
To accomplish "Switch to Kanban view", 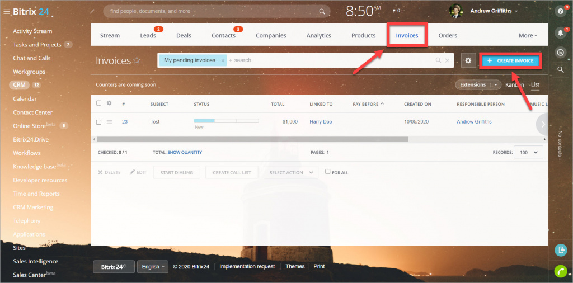I will (x=515, y=84).
